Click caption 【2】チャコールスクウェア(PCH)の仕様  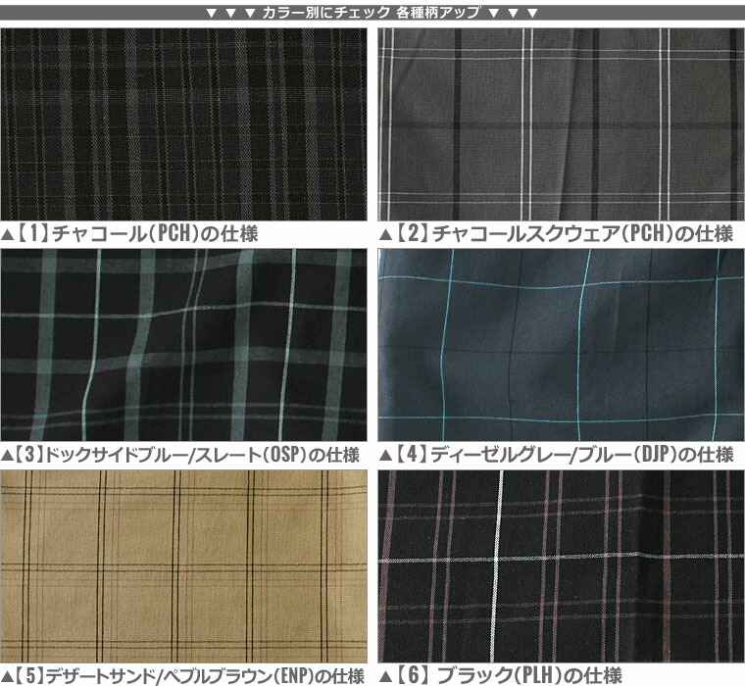[557, 234]
